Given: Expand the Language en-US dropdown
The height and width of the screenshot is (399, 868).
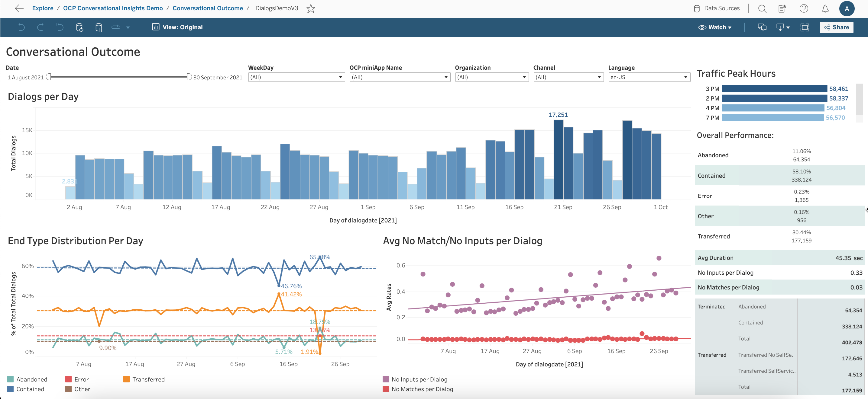Looking at the screenshot, I should [x=649, y=77].
